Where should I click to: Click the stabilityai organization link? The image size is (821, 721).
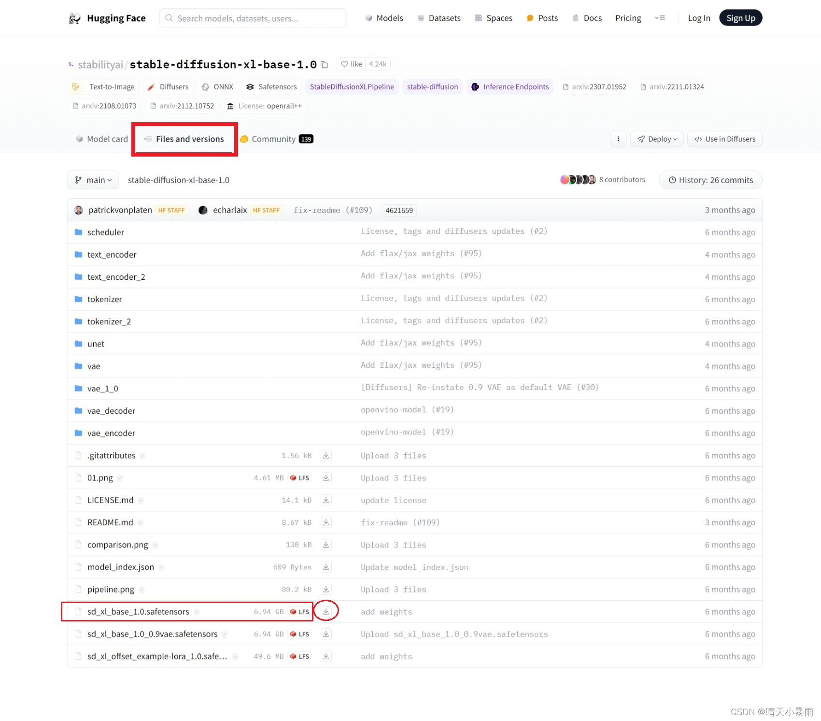(100, 65)
